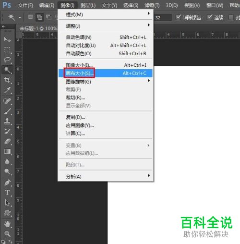240x244 pixels.
Task: Select the Brush tool
Action: click(x=7, y=111)
